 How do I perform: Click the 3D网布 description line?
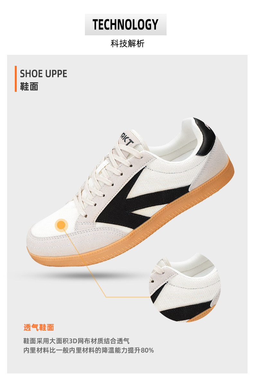coord(76,341)
